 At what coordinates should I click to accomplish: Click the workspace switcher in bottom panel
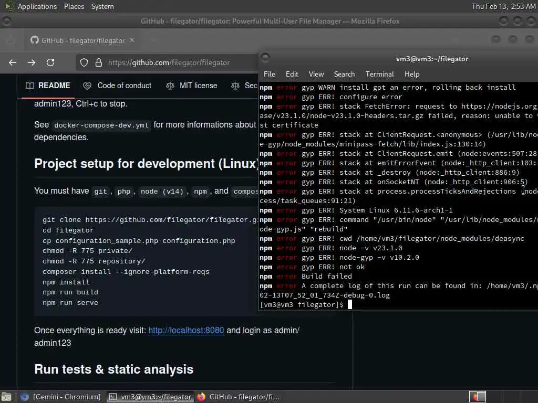pyautogui.click(x=478, y=397)
